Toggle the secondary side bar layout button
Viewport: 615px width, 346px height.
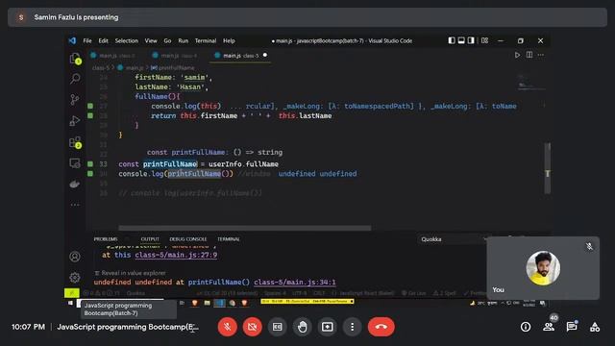pyautogui.click(x=471, y=40)
